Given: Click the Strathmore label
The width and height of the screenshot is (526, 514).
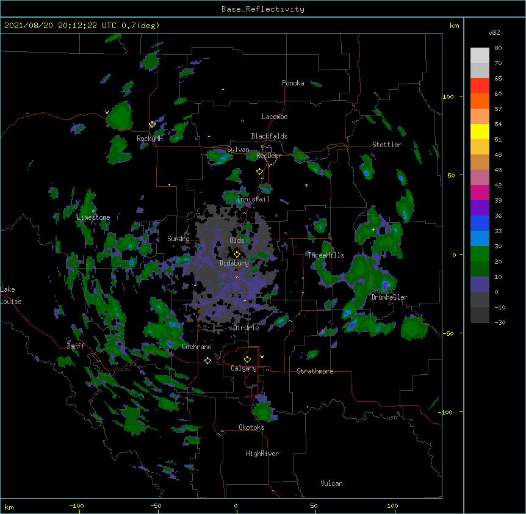Looking at the screenshot, I should [315, 371].
